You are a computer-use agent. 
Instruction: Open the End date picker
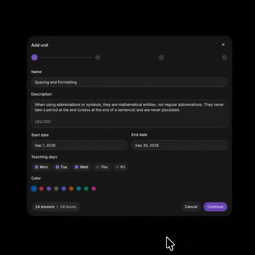click(x=180, y=145)
